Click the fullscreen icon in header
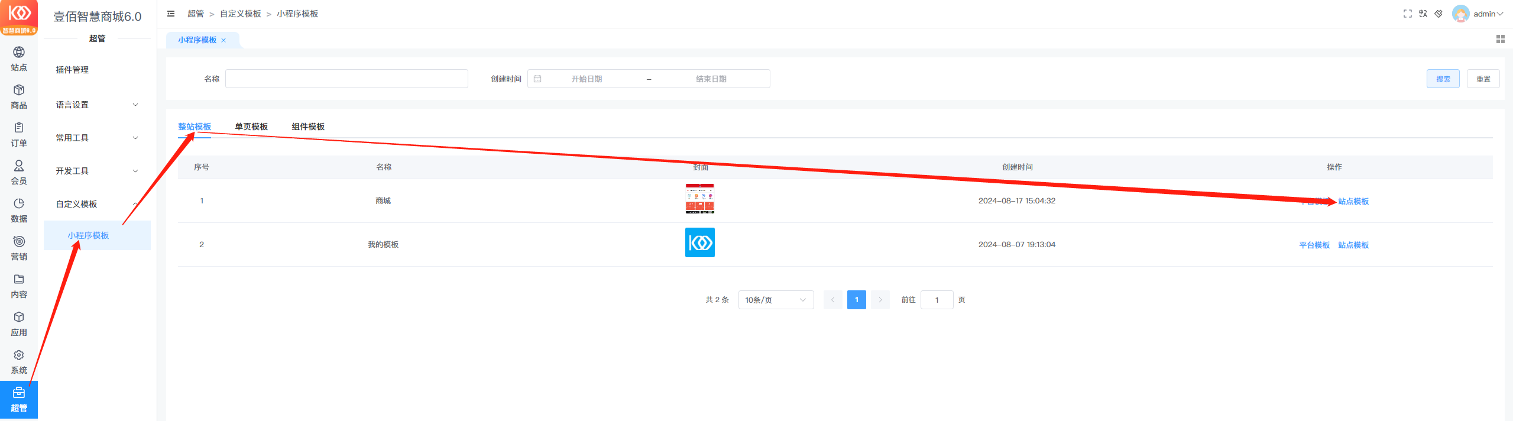The width and height of the screenshot is (1513, 421). point(1407,14)
